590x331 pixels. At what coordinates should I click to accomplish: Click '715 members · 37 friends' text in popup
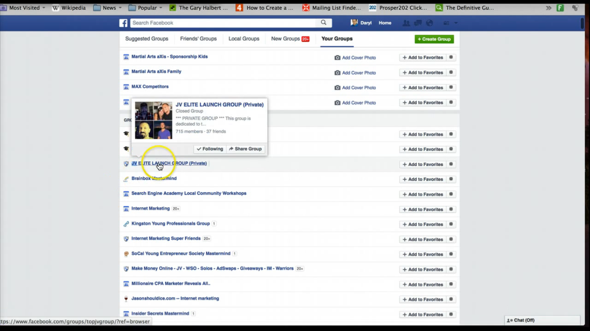[x=201, y=131]
